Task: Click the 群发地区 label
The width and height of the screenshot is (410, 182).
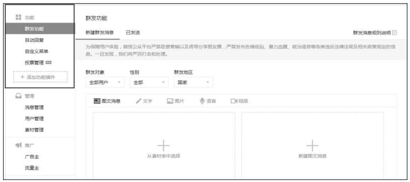Action: point(184,72)
